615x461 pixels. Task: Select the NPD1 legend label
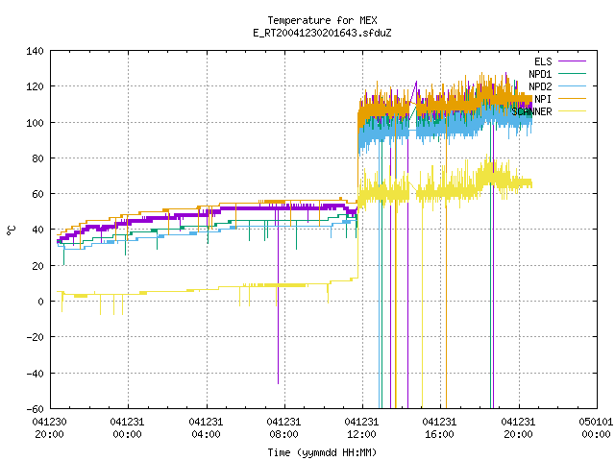pos(540,74)
